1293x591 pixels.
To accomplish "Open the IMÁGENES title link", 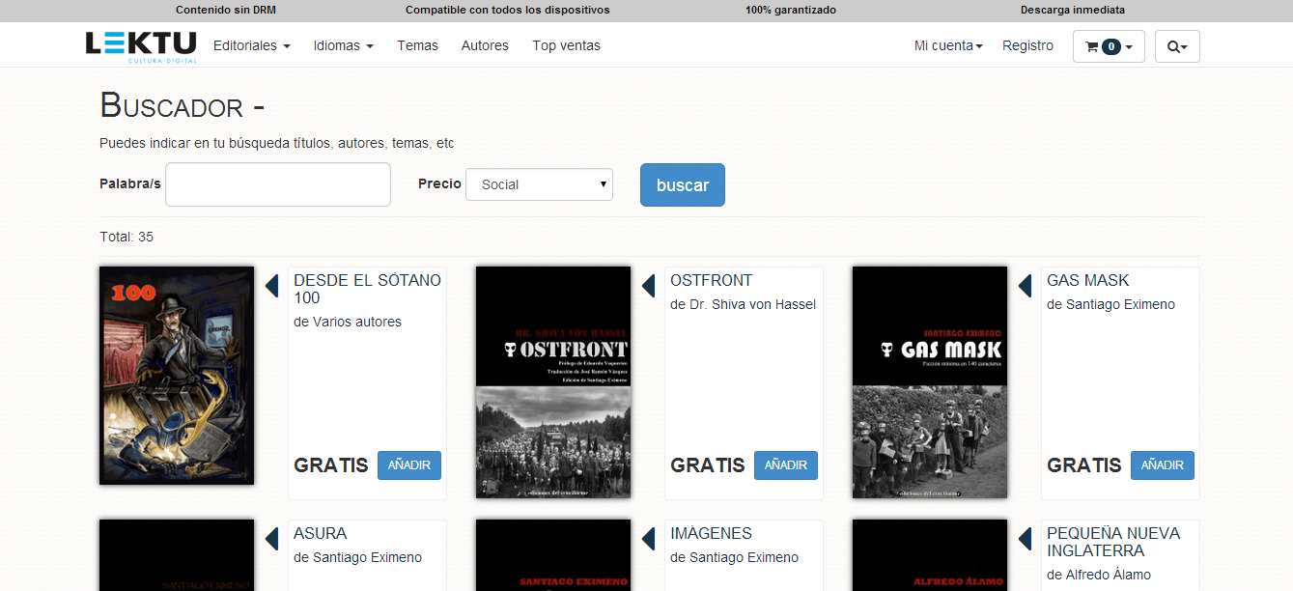I will pyautogui.click(x=711, y=533).
